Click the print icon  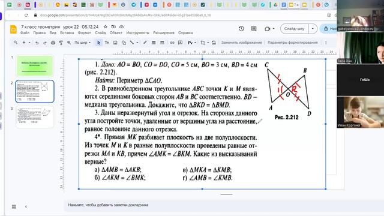click(x=53, y=43)
